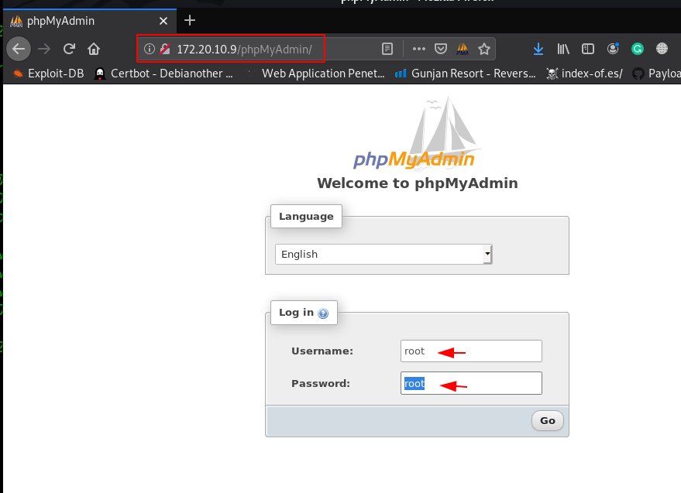Submit login with the Go button
The image size is (681, 493).
[547, 420]
